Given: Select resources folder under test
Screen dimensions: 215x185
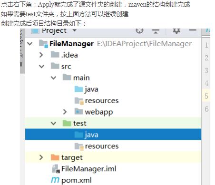Looking at the screenshot, I should coord(97,146).
